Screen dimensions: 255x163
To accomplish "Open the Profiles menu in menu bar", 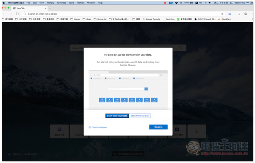I will (x=80, y=3).
